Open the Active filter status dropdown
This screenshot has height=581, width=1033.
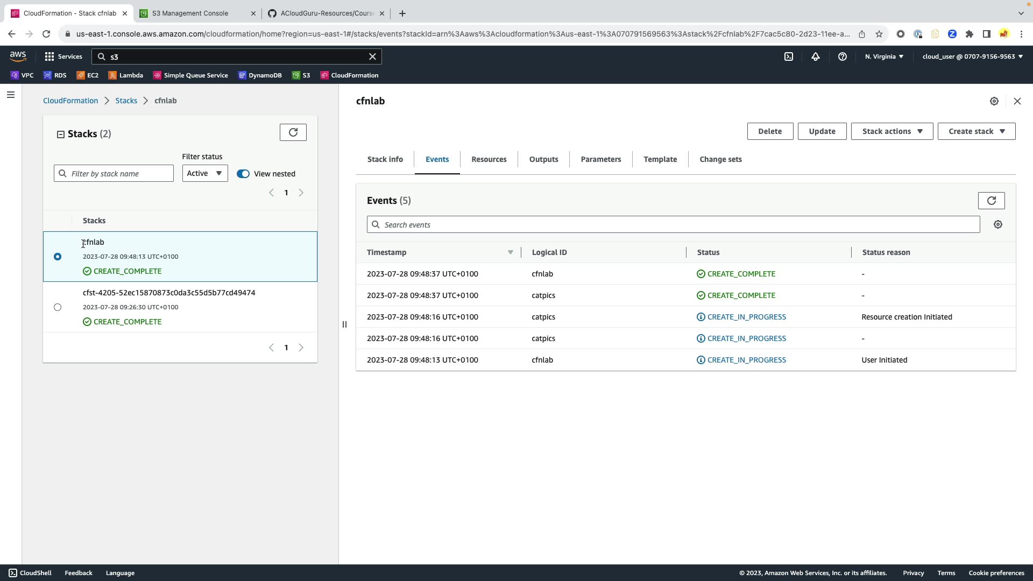(x=205, y=173)
